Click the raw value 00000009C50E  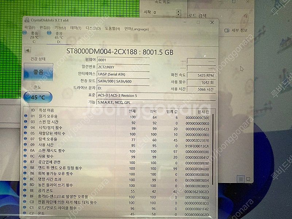(x=197, y=118)
